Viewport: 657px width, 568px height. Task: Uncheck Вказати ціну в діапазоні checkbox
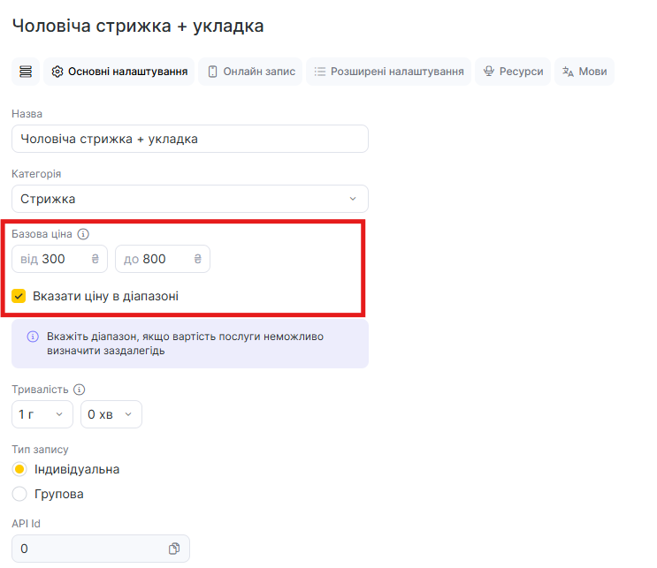[x=19, y=296]
